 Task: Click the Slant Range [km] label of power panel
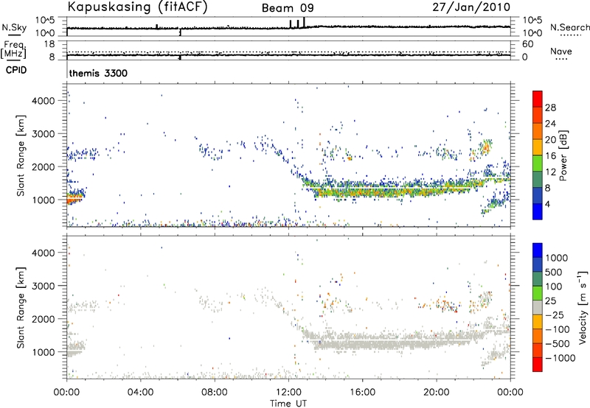point(21,155)
